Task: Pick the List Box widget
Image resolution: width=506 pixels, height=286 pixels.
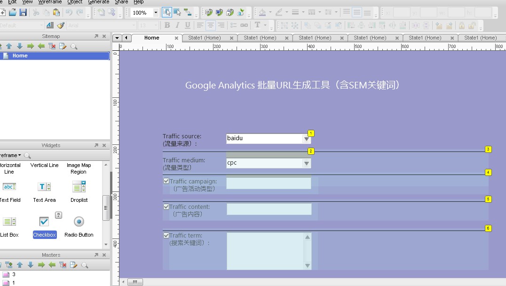Action: tap(9, 227)
